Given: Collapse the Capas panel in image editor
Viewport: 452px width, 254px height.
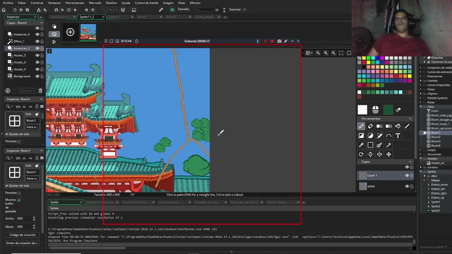Looking at the screenshot, I should 410,162.
